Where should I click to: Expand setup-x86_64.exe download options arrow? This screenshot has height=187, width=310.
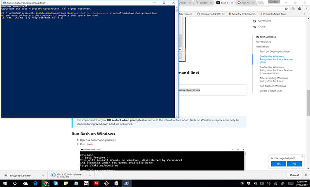(x=43, y=175)
